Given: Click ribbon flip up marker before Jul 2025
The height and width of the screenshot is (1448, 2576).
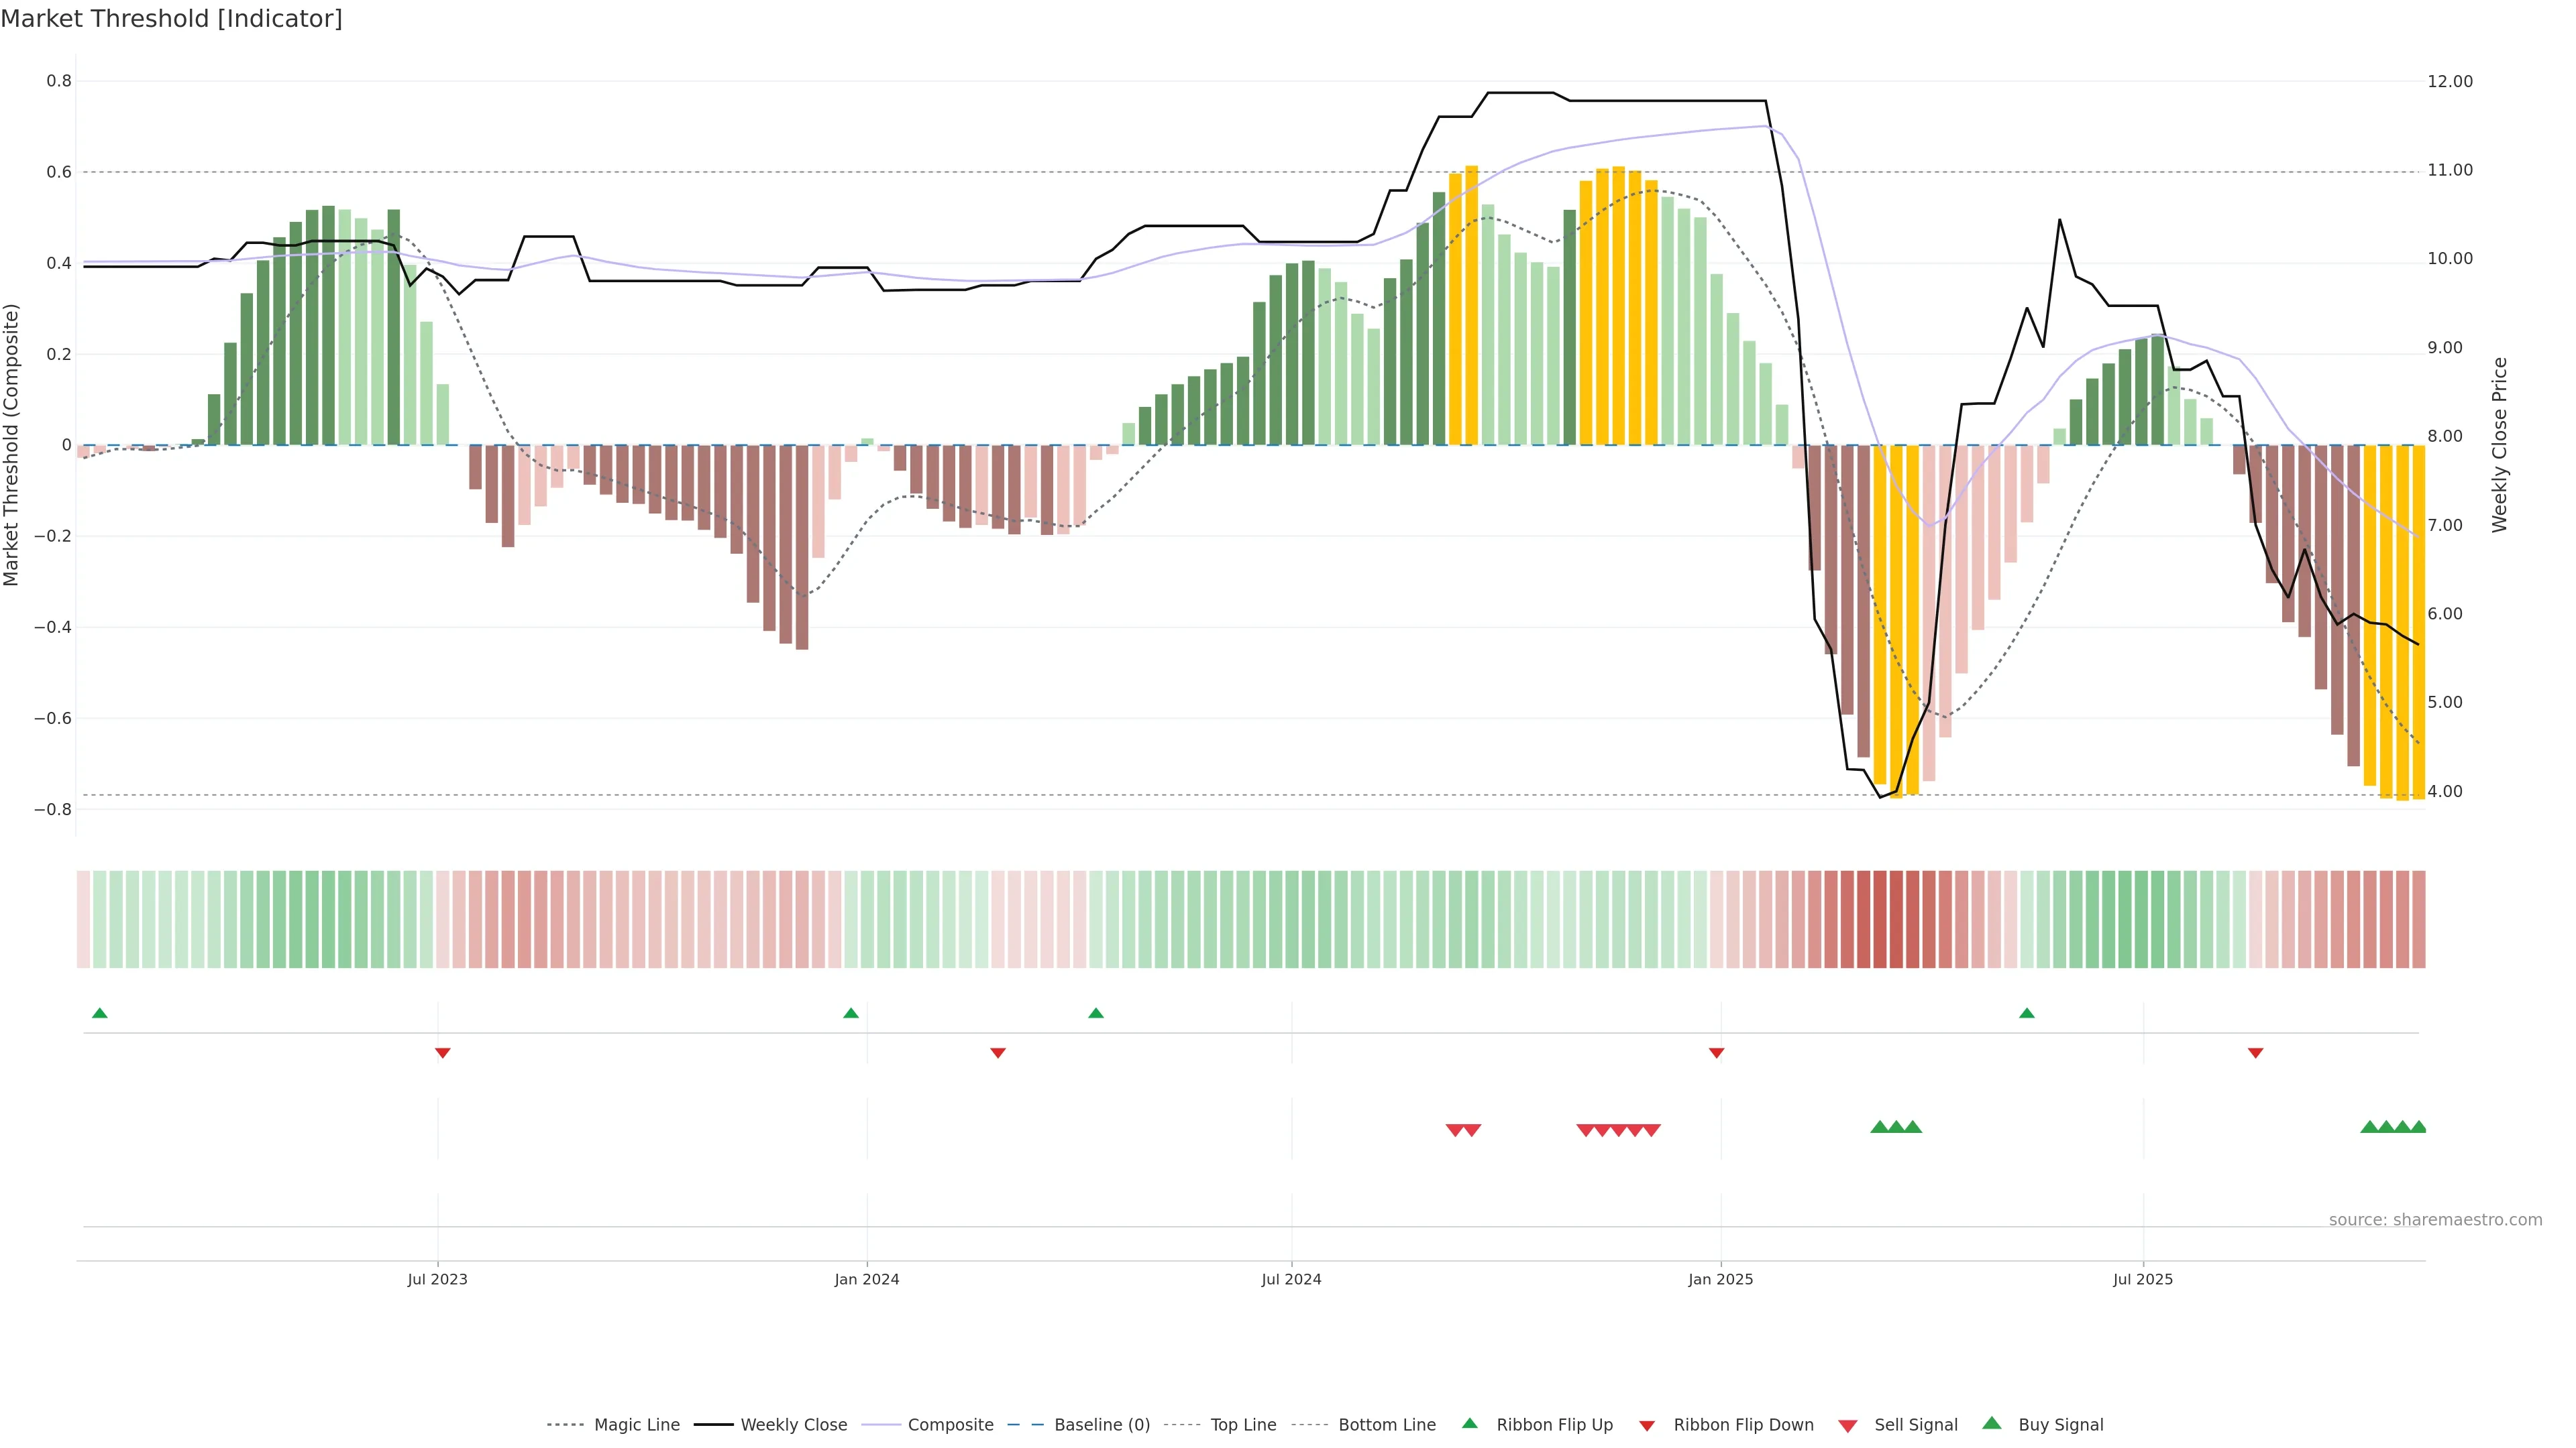Looking at the screenshot, I should pyautogui.click(x=2027, y=1014).
